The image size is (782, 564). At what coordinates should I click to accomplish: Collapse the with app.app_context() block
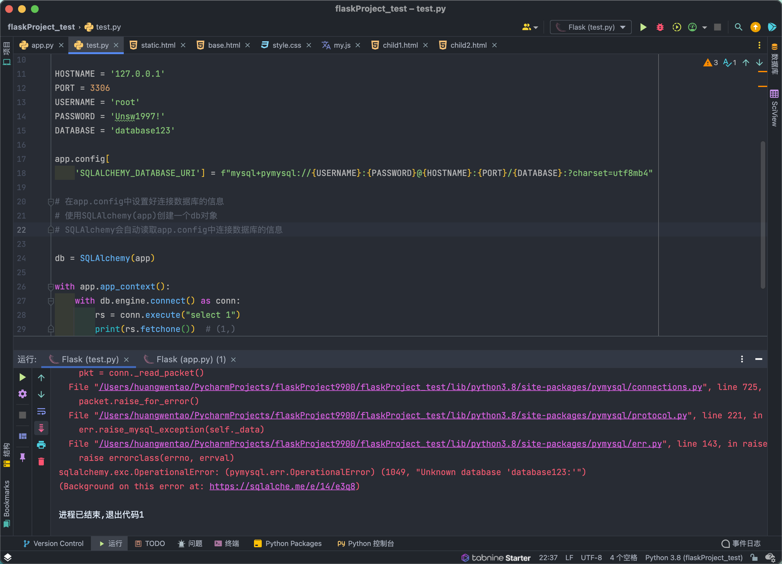coord(51,287)
